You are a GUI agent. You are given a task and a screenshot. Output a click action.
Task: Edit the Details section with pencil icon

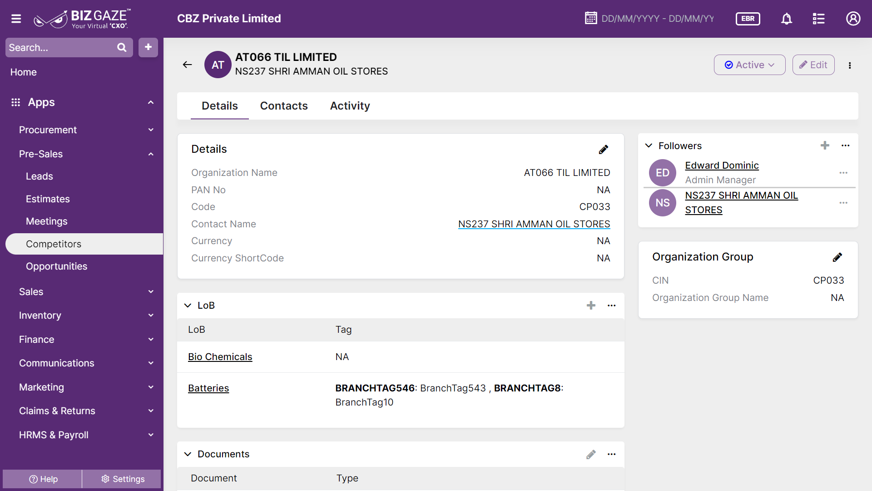[x=603, y=150]
